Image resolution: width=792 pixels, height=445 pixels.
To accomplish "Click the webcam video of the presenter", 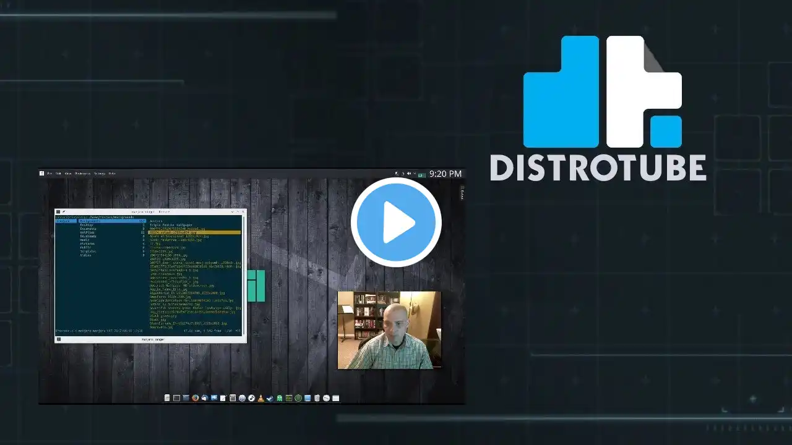I will coord(389,330).
